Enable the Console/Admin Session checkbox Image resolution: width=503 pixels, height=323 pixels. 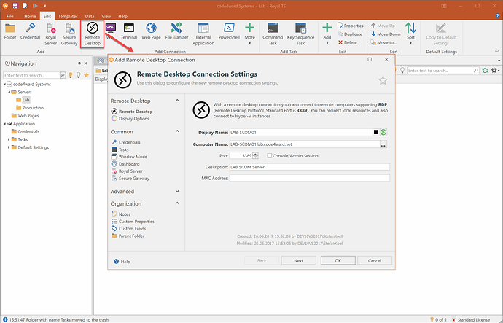pyautogui.click(x=269, y=155)
